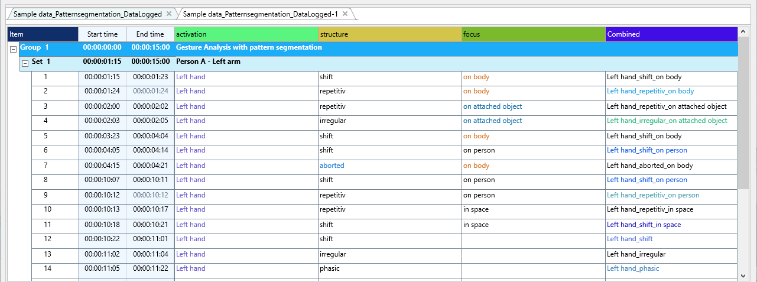The image size is (757, 282).
Task: Click start time 00:00:03:23
Action: 102,137
